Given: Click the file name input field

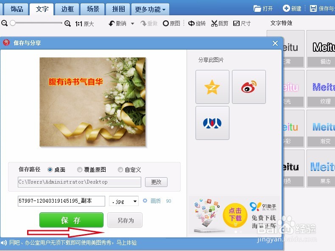Looking at the screenshot, I should (x=61, y=201).
